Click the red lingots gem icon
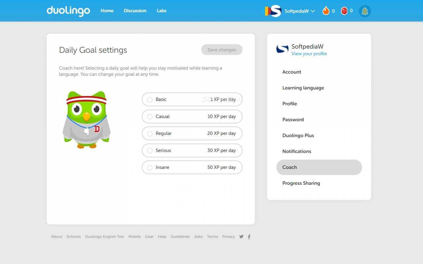This screenshot has height=264, width=423. pos(344,11)
